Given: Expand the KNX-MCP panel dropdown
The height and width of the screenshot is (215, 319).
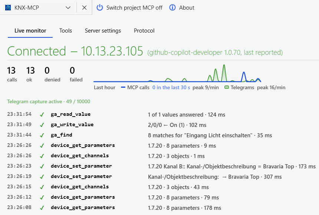Looking at the screenshot, I should click(x=68, y=8).
